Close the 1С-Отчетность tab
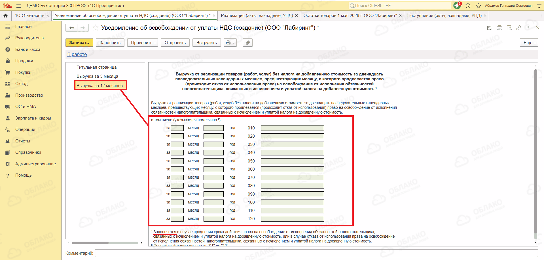 tap(48, 16)
